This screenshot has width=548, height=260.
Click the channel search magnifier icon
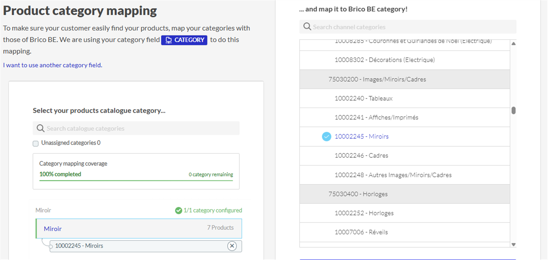(x=307, y=27)
